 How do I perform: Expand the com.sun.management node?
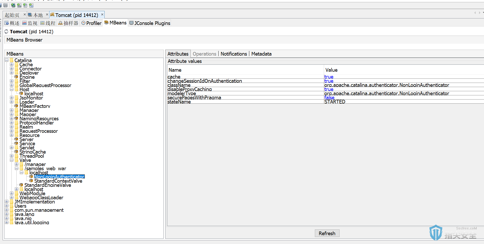[7, 210]
